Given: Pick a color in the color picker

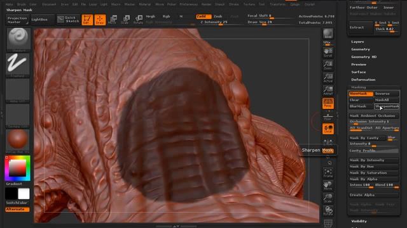Looking at the screenshot, I should 18,168.
